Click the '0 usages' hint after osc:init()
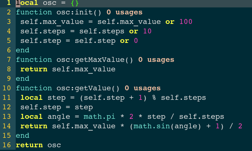Viewport: 252px width, 151px height. (x=125, y=12)
